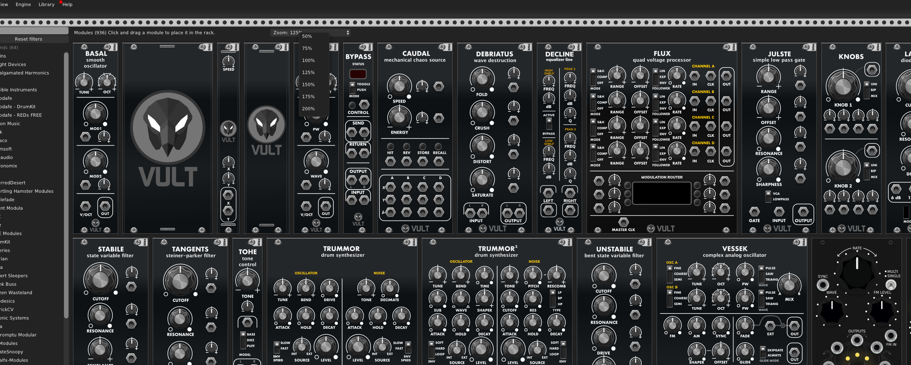The image size is (911, 365).
Task: Click Channel C OUT jack on FLUX
Action: (x=726, y=126)
